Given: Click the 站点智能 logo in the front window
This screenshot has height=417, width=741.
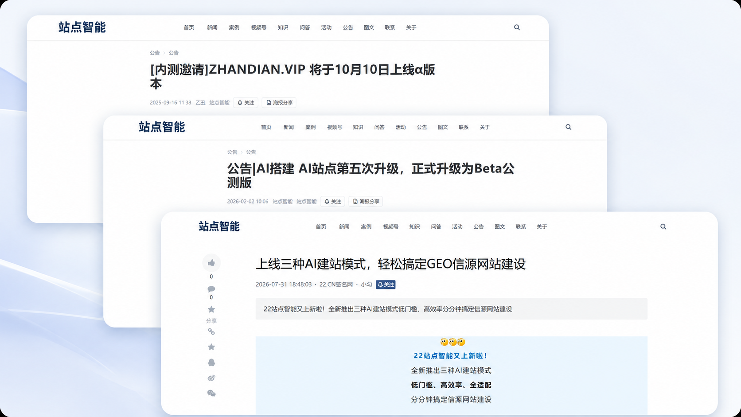Looking at the screenshot, I should coord(219,226).
